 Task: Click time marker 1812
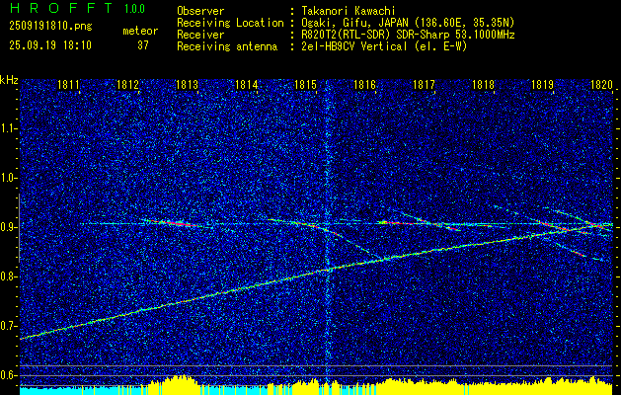coord(128,84)
